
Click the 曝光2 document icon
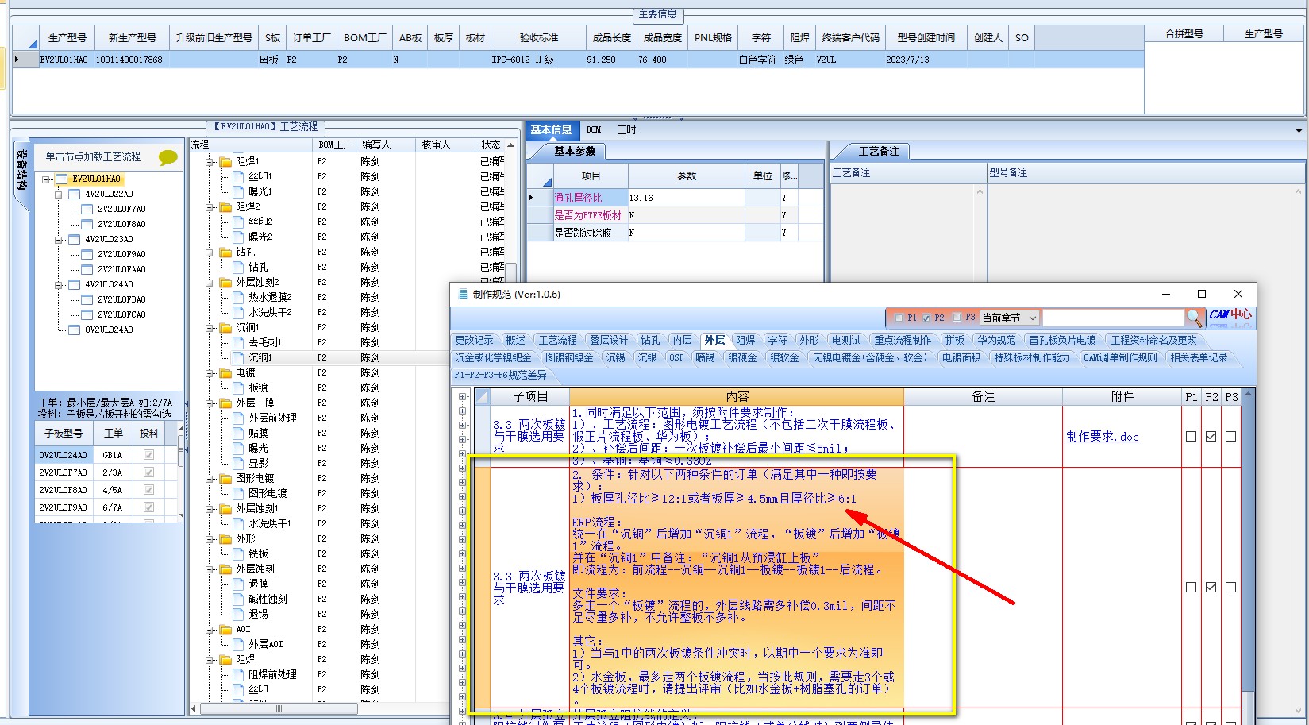[238, 237]
